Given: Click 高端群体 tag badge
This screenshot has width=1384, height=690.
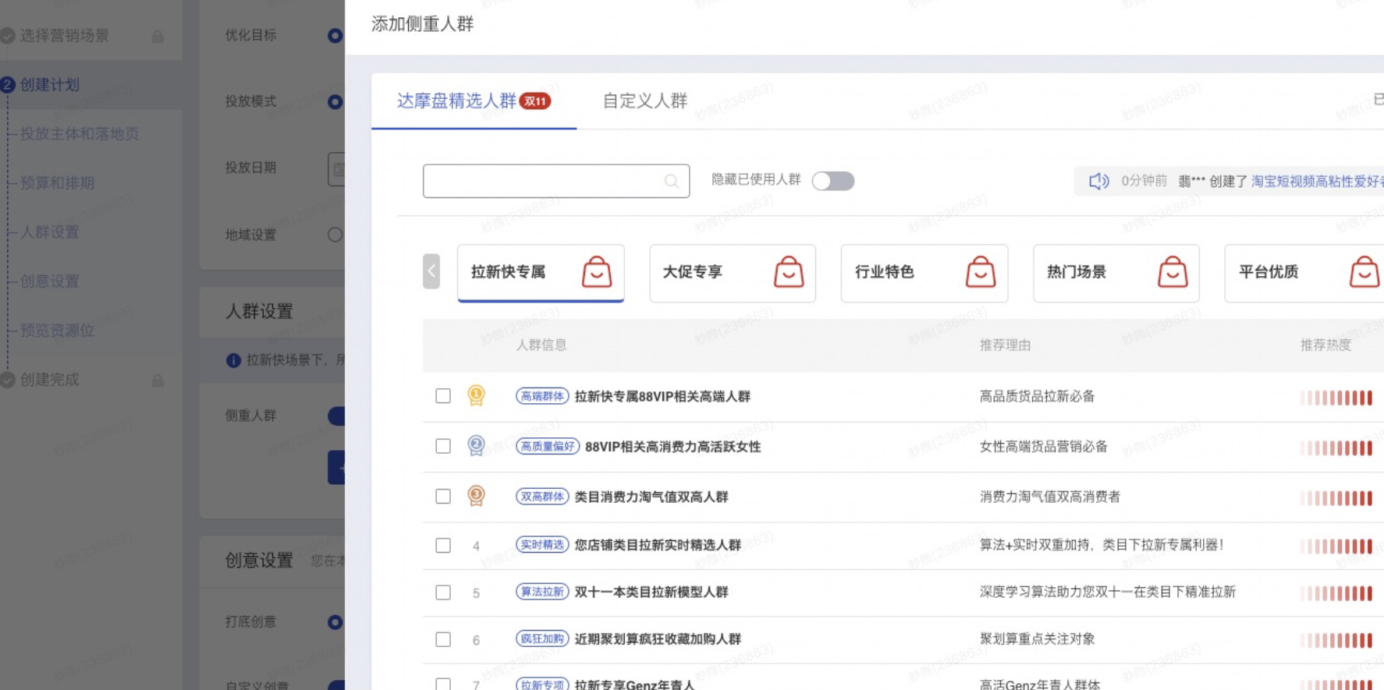Looking at the screenshot, I should 542,396.
